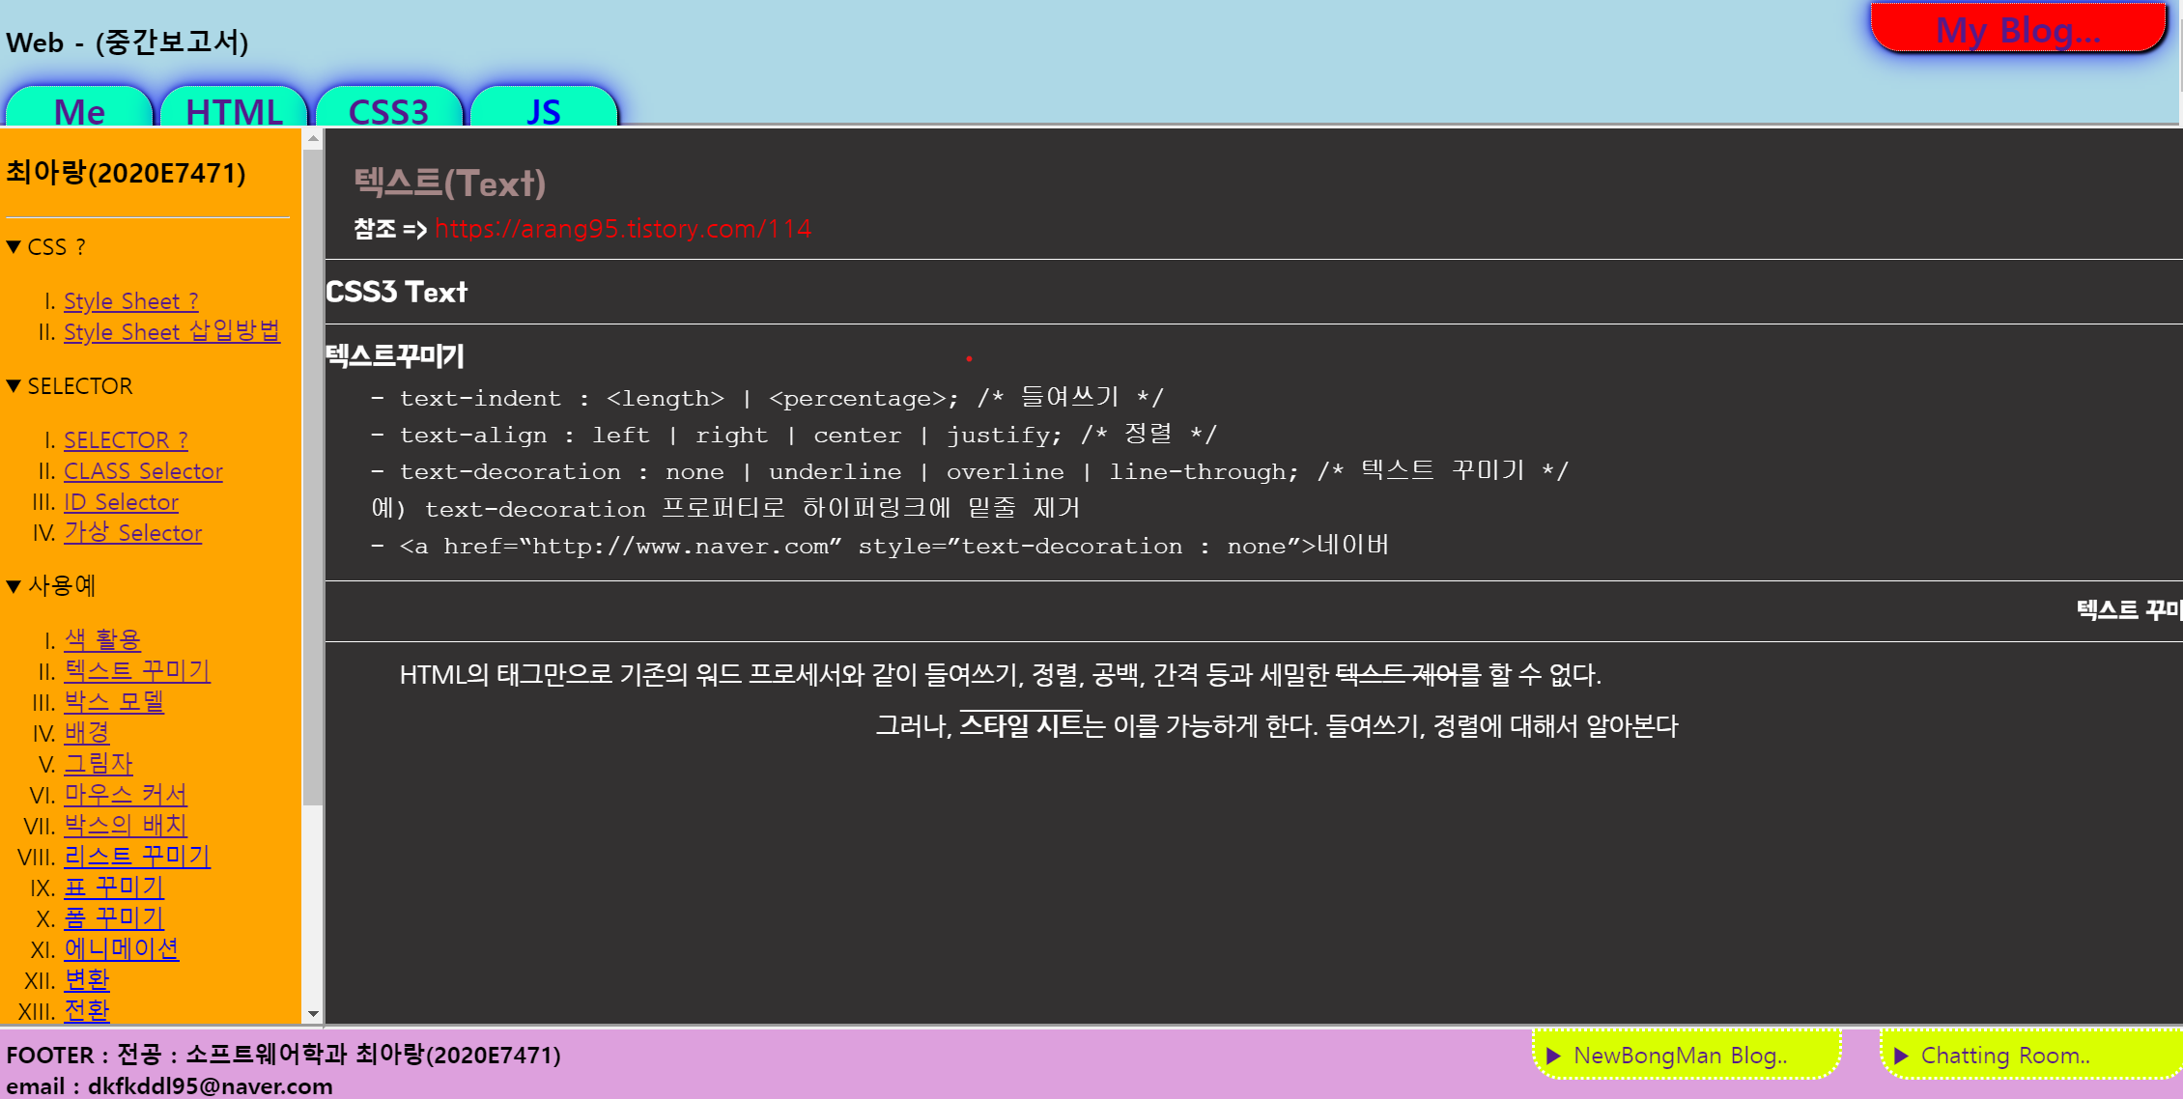Open the 마우스 커서 link
2183x1099 pixels.
(x=126, y=794)
